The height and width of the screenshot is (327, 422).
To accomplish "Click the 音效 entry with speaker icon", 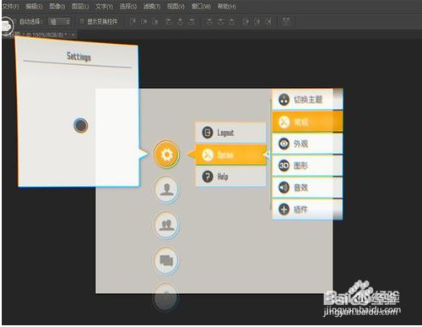I will 307,188.
